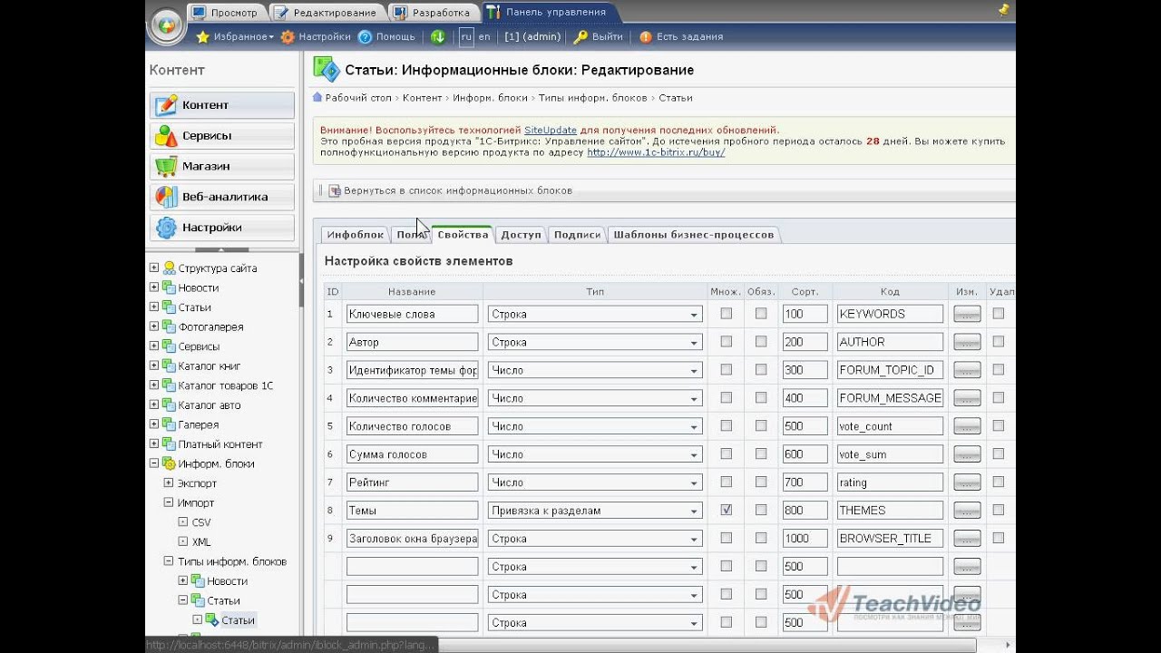Viewport: 1161px width, 653px height.
Task: Click sort field with value 1000
Action: [805, 539]
